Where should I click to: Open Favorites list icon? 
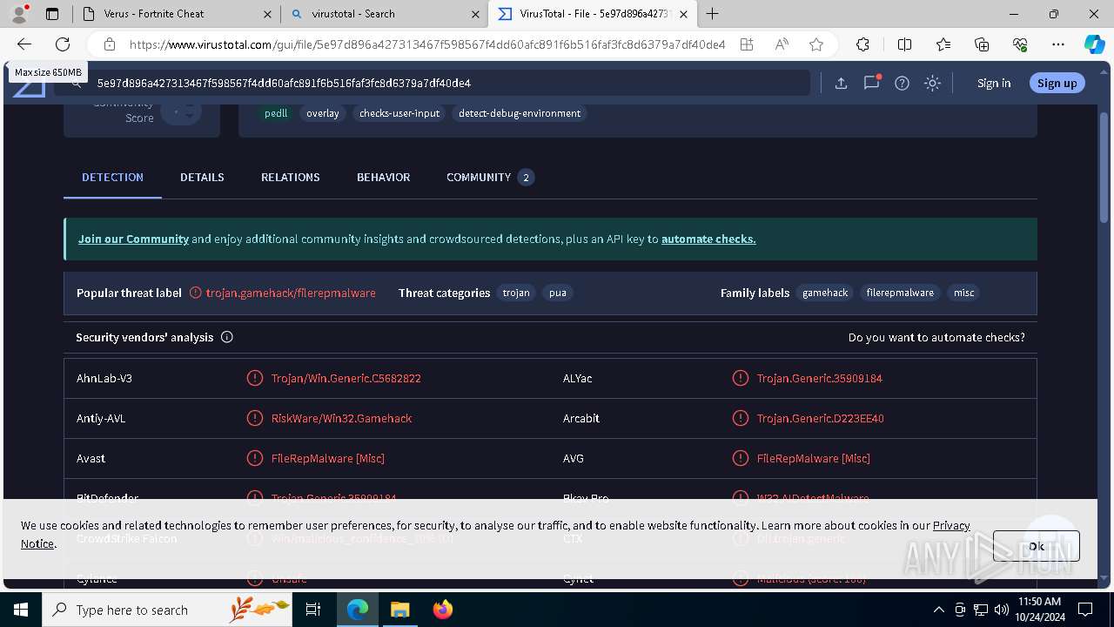(x=943, y=44)
